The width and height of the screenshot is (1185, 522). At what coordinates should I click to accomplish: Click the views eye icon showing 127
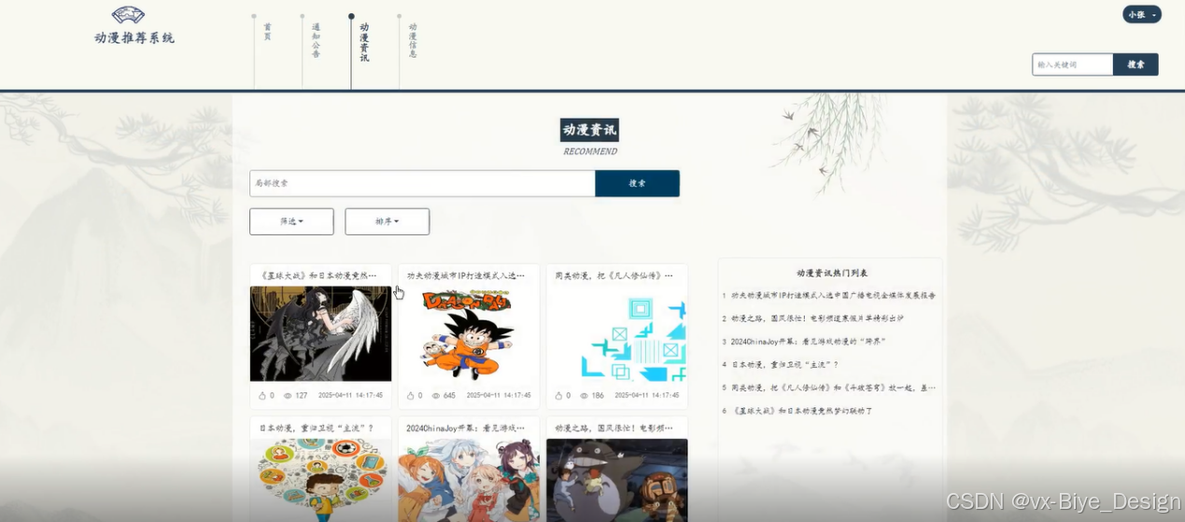288,396
